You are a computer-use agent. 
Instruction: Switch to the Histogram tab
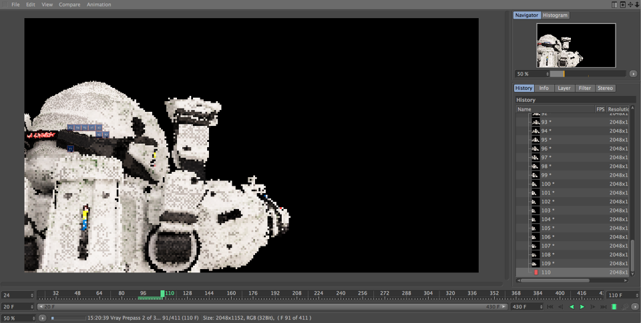coord(555,15)
